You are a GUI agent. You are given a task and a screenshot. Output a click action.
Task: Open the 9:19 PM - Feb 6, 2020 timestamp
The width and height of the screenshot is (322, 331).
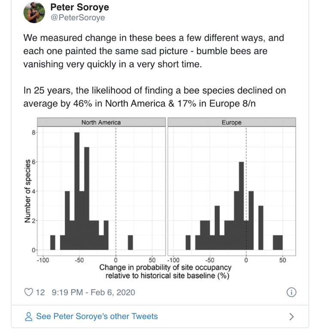tap(93, 292)
